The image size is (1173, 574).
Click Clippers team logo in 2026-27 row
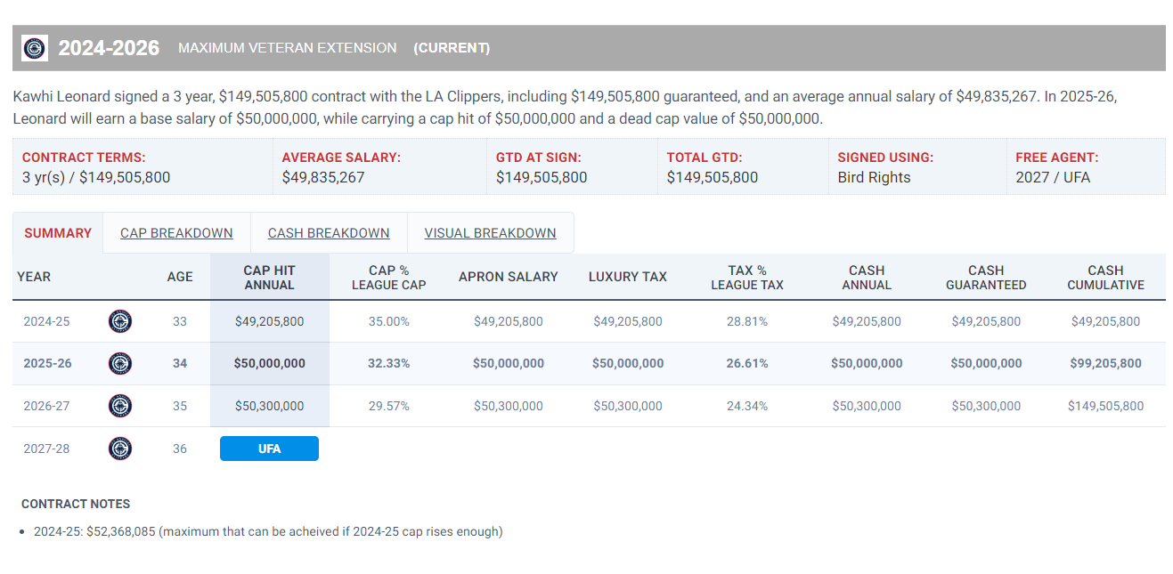click(x=120, y=406)
